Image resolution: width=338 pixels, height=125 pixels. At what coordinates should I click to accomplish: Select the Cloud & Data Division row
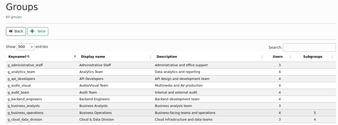[97, 120]
